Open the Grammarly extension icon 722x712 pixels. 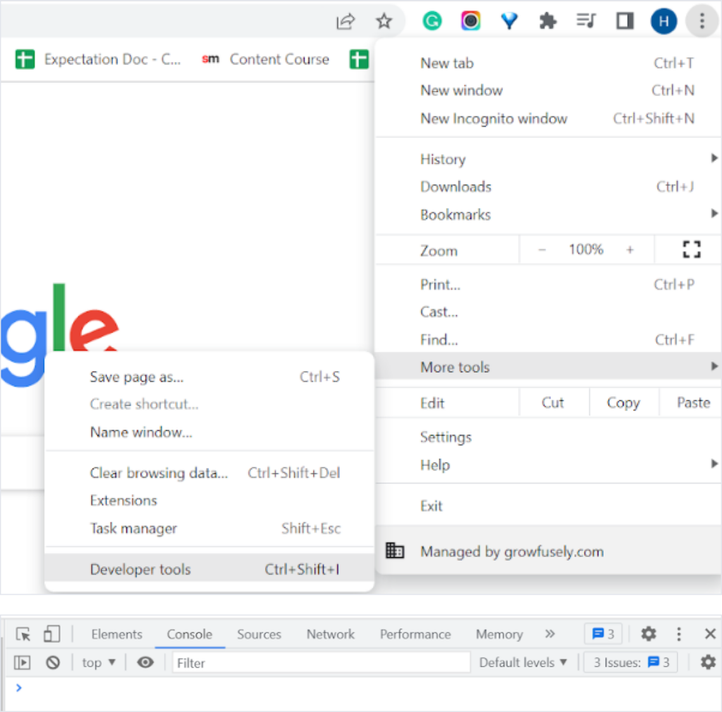pos(432,21)
